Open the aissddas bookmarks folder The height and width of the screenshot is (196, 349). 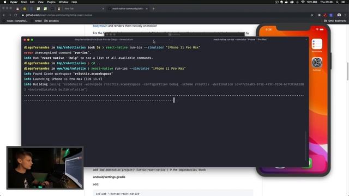pos(52,21)
